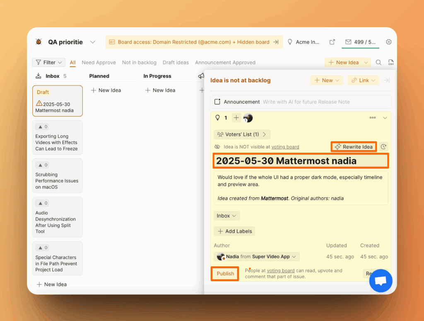
Task: Select the Draft ideas tab
Action: click(x=176, y=62)
